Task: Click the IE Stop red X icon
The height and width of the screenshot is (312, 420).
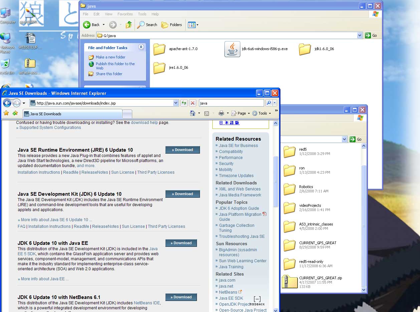Action: (x=193, y=103)
